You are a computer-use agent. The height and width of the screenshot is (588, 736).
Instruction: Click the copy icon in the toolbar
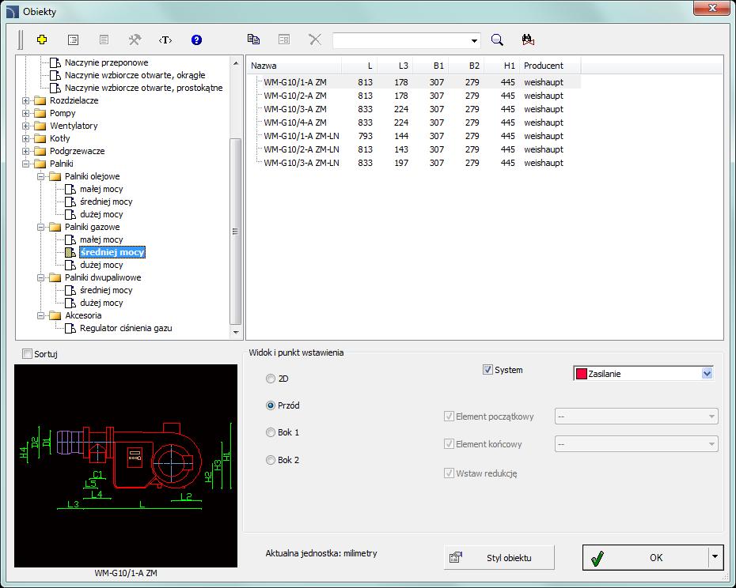tap(253, 40)
